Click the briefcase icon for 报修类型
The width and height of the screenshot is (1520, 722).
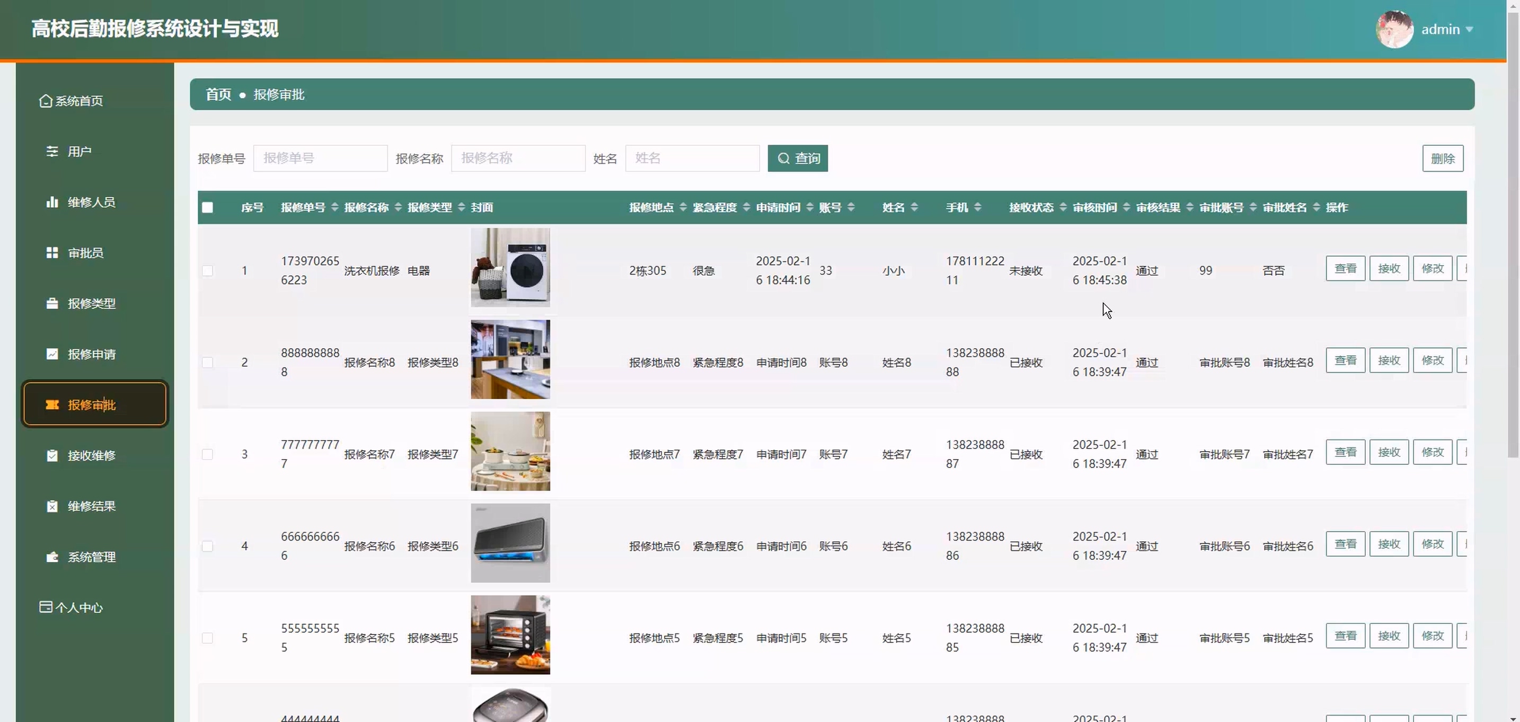52,303
